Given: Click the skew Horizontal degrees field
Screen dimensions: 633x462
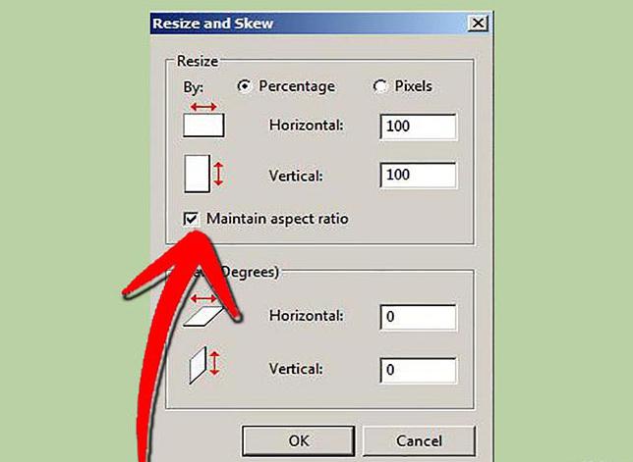Looking at the screenshot, I should point(419,317).
